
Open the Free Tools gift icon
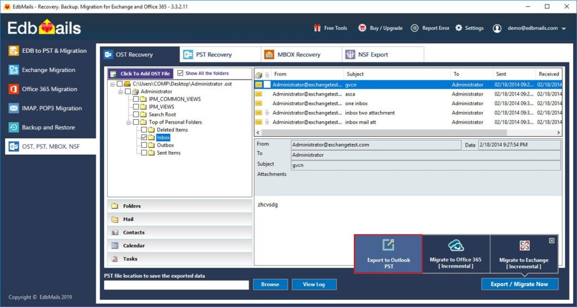[x=317, y=28]
